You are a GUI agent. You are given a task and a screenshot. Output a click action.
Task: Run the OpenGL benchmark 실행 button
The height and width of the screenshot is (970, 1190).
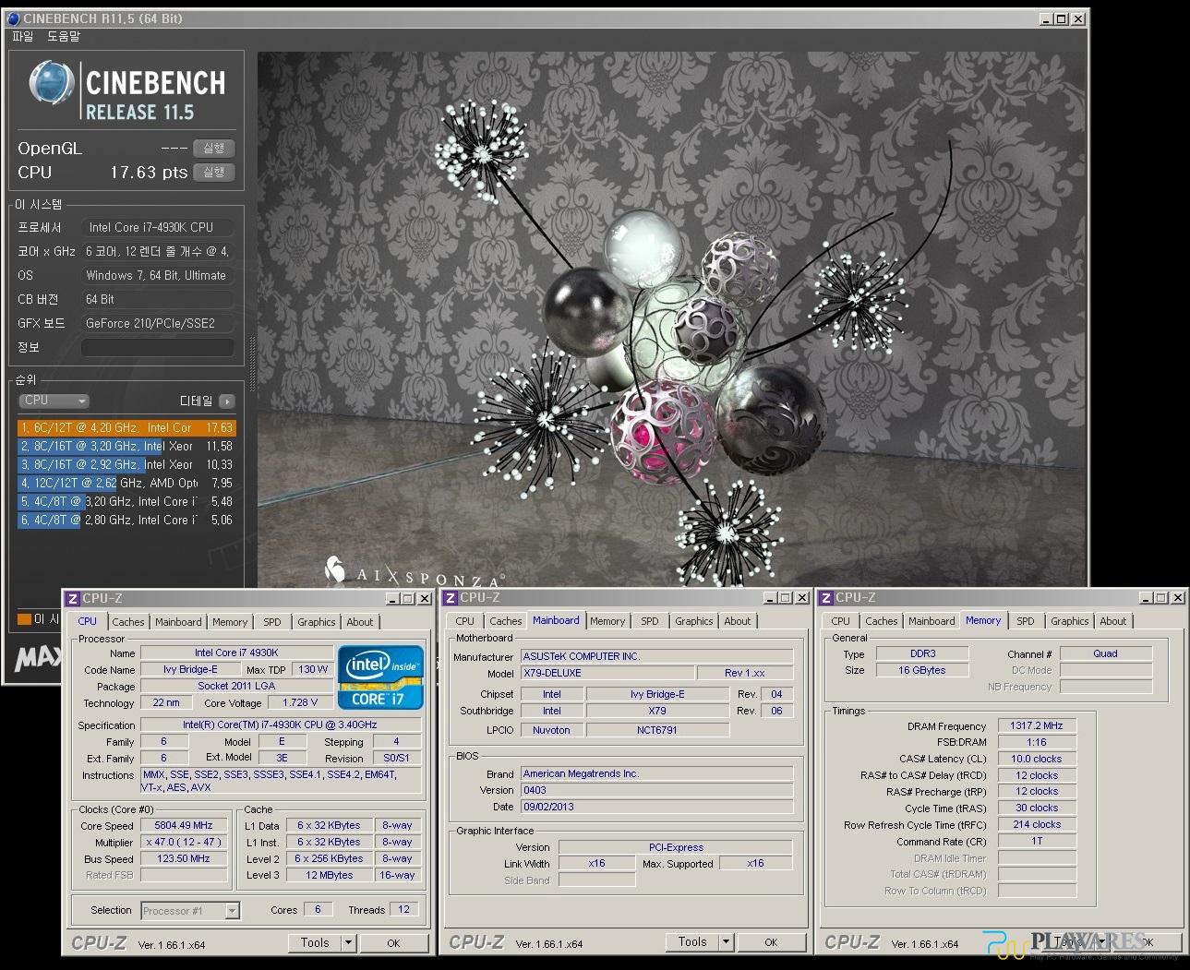tap(213, 148)
